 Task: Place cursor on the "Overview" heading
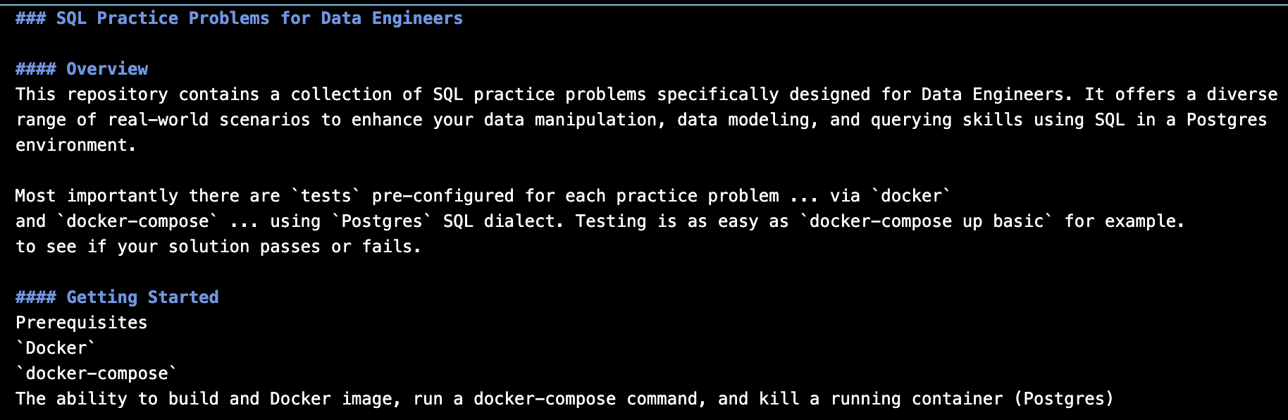pyautogui.click(x=107, y=69)
